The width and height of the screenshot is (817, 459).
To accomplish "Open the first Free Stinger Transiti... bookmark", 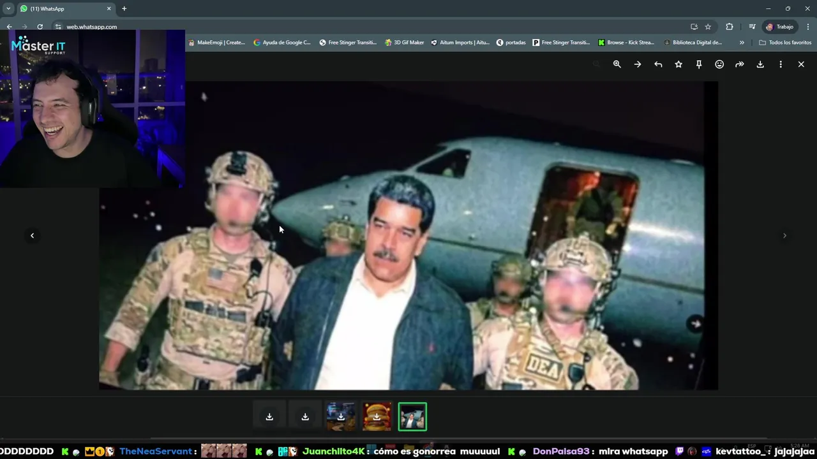I will click(348, 43).
